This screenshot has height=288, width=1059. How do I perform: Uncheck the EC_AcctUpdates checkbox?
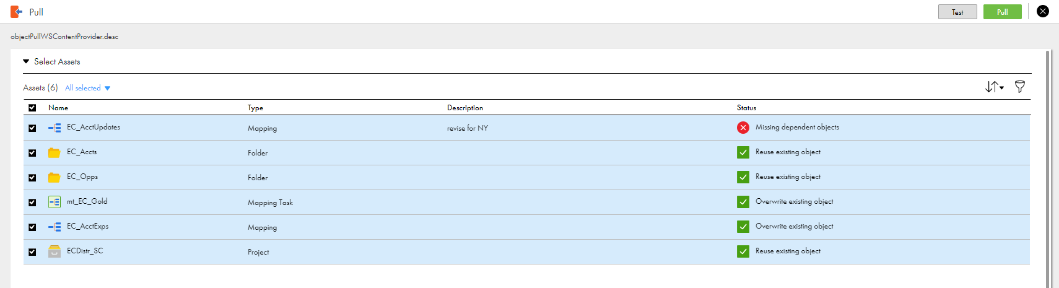[x=32, y=128]
